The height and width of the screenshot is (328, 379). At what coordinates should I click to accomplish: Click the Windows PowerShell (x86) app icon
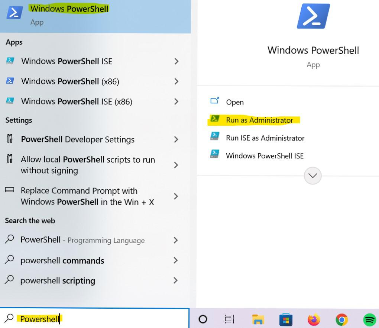point(10,81)
